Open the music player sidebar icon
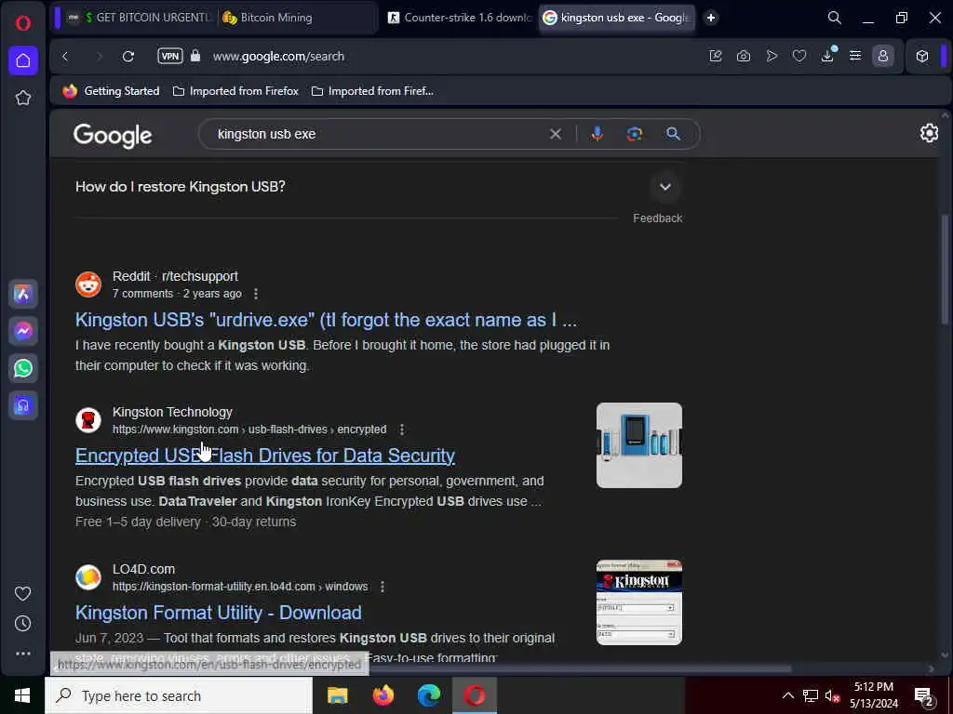Viewport: 953px width, 714px height. 23,405
